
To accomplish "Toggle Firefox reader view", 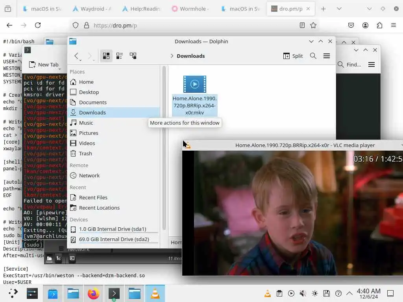I will point(302,25).
